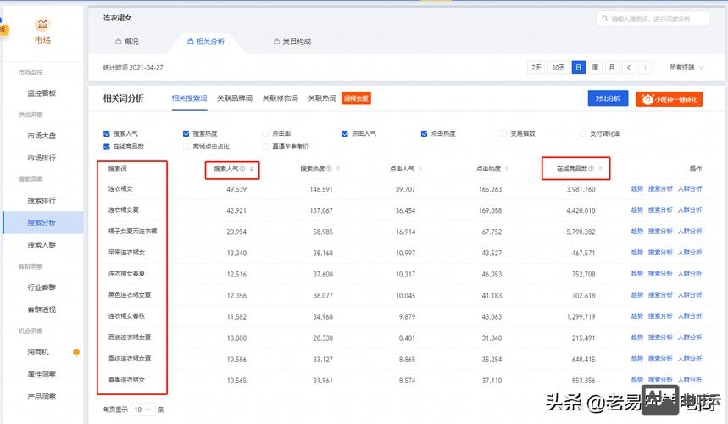Viewport: 728px width, 424px height.
Task: Uncheck the 搜索人气 checkbox
Action: tap(107, 134)
